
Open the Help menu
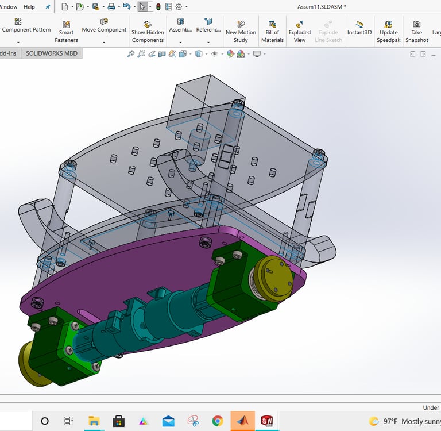pyautogui.click(x=29, y=7)
